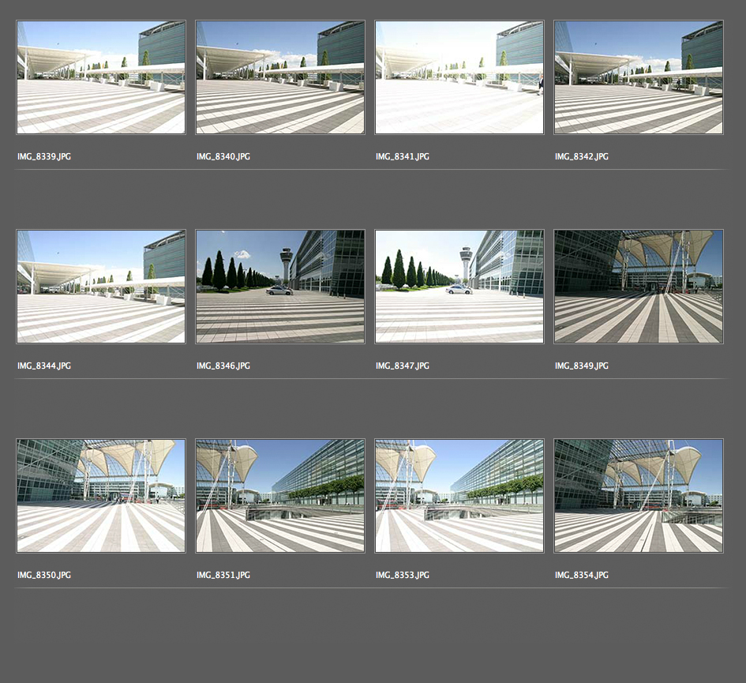Viewport: 746px width, 683px height.
Task: Click the IMG_8350.JPG filename text
Action: point(44,576)
